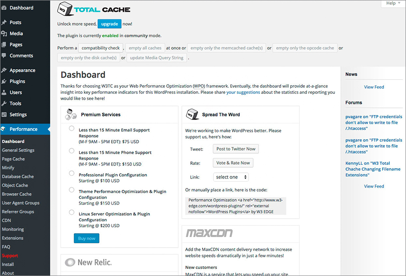The width and height of the screenshot is (406, 276).
Task: Open KennyLL forum post link
Action: (373, 169)
